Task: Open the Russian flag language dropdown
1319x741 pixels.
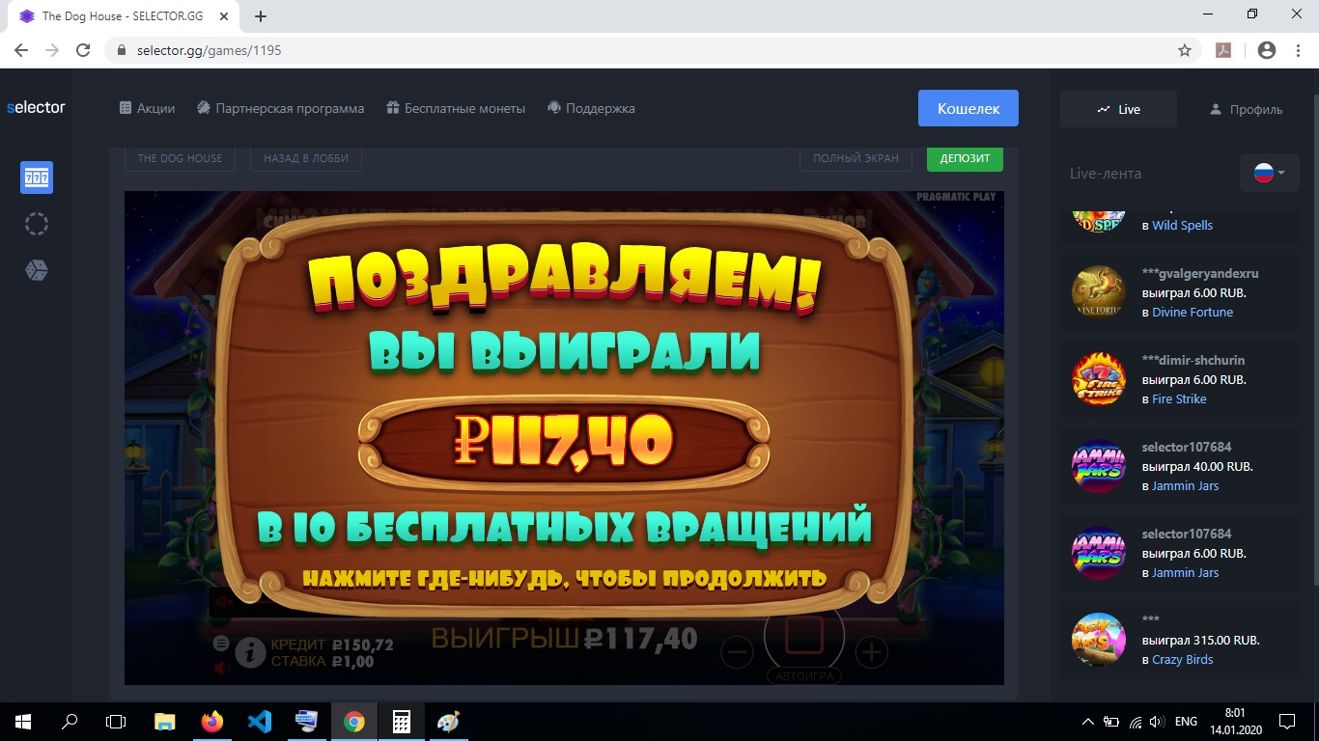Action: click(1269, 174)
